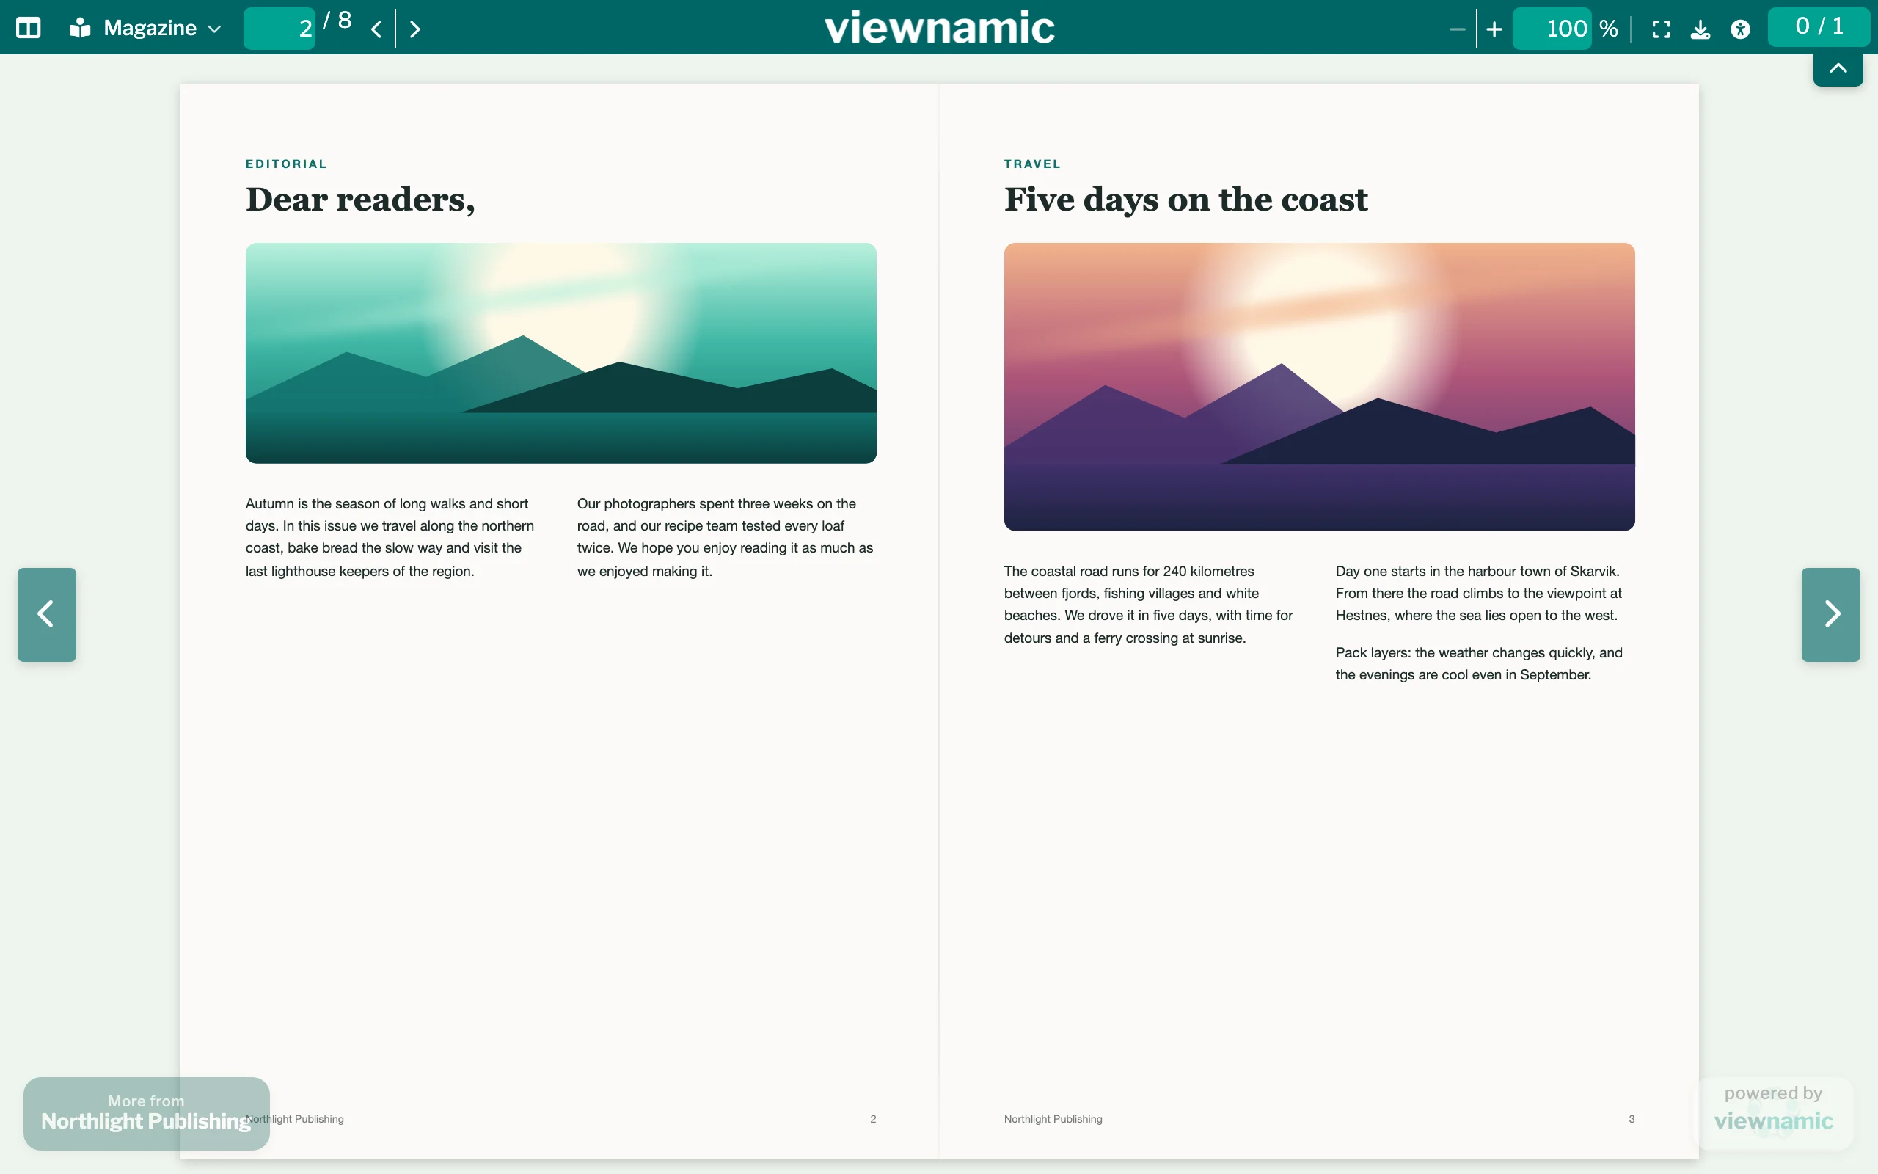
Task: Click the 'Dear readers,' headline
Action: tap(360, 200)
